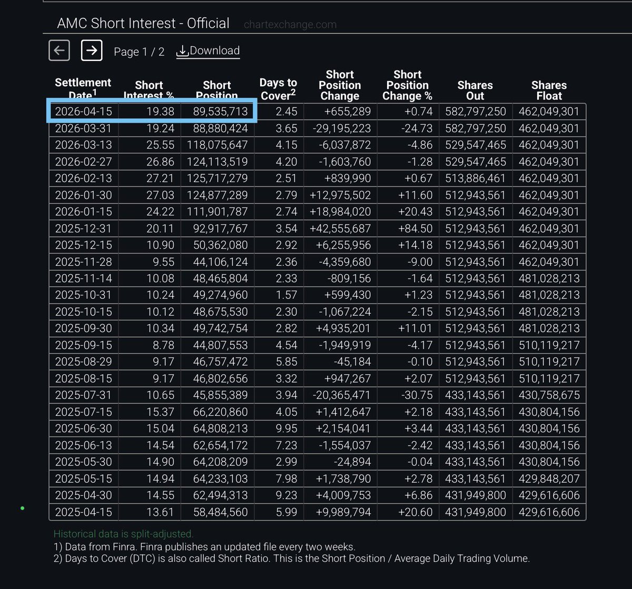632x589 pixels.
Task: Select settlement date 2025-04-15
Action: pyautogui.click(x=83, y=512)
